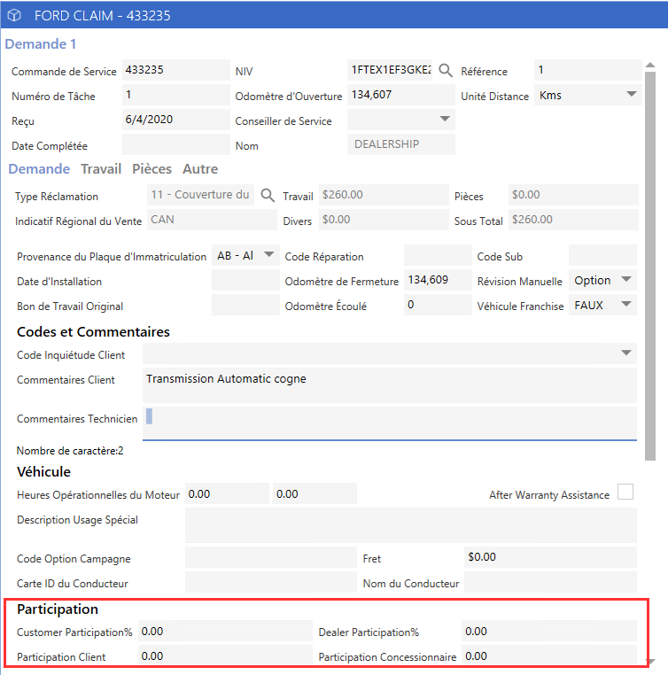Viewport: 668px width, 675px height.
Task: Switch to the Pièces tab
Action: coord(151,168)
